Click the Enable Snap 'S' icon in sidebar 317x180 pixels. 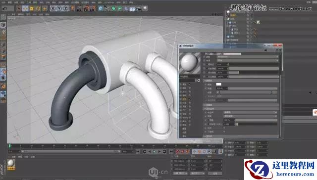(x=3, y=78)
